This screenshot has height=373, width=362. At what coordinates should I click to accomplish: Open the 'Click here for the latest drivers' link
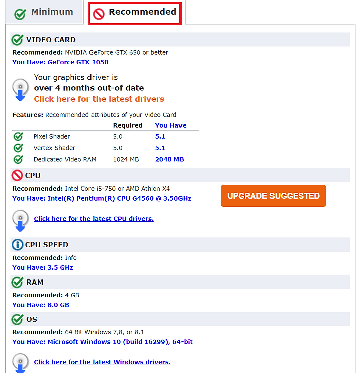(x=99, y=99)
